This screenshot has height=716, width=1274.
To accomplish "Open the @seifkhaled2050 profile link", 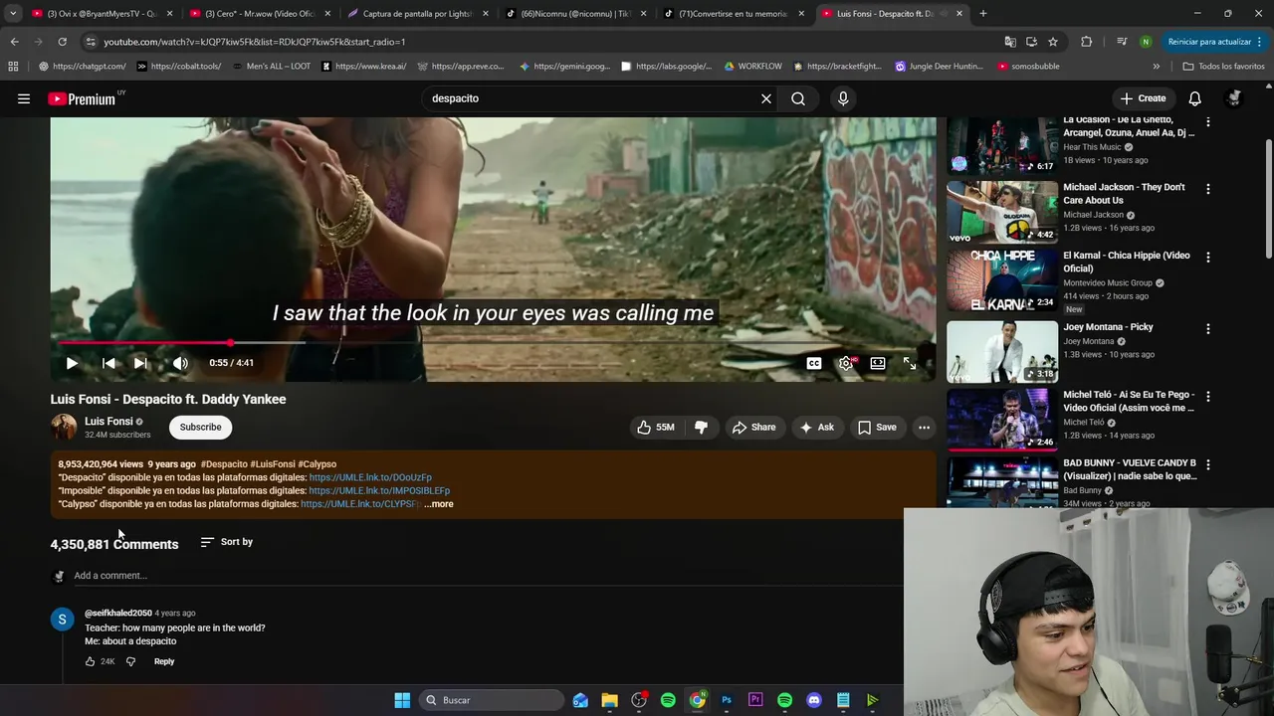I will 118,613.
